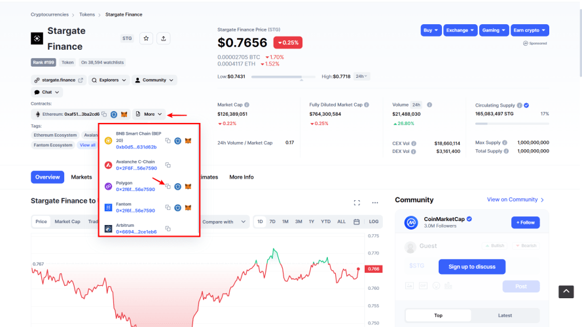Copy the Ethereum contract address
The height and width of the screenshot is (327, 582).
click(104, 114)
